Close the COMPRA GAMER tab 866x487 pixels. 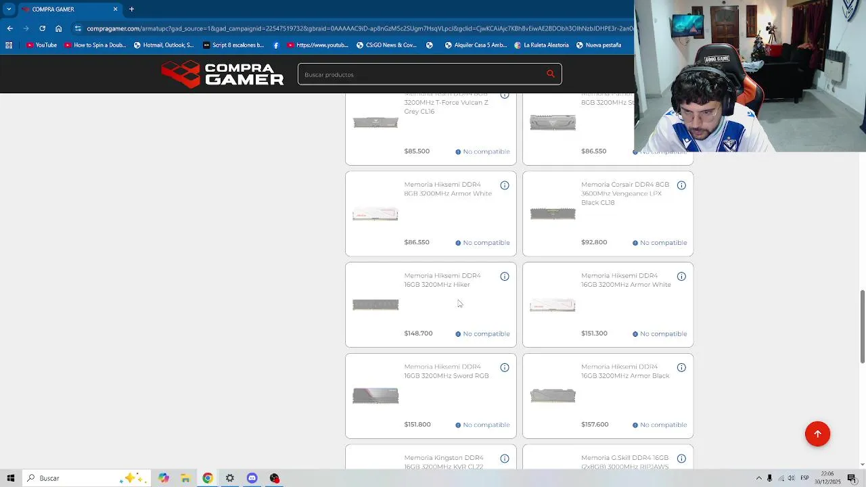click(x=115, y=9)
